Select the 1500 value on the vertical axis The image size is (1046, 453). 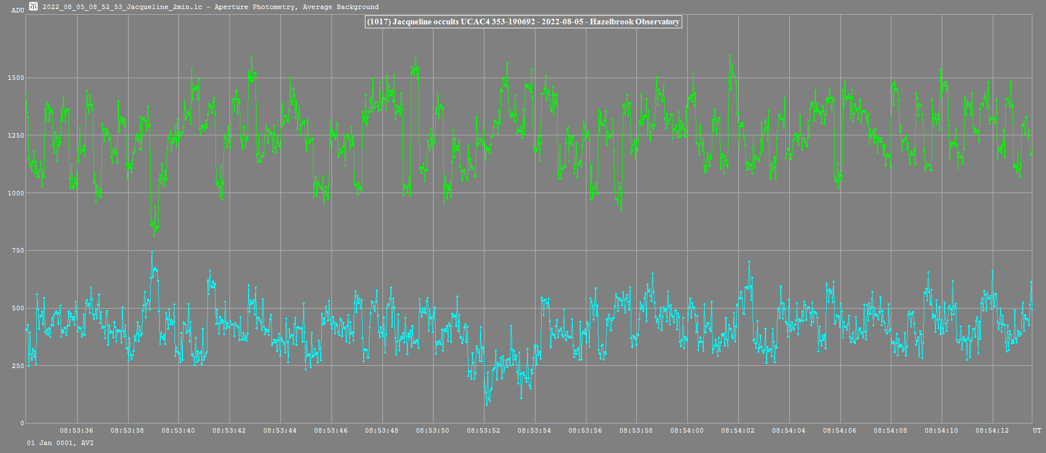point(16,78)
